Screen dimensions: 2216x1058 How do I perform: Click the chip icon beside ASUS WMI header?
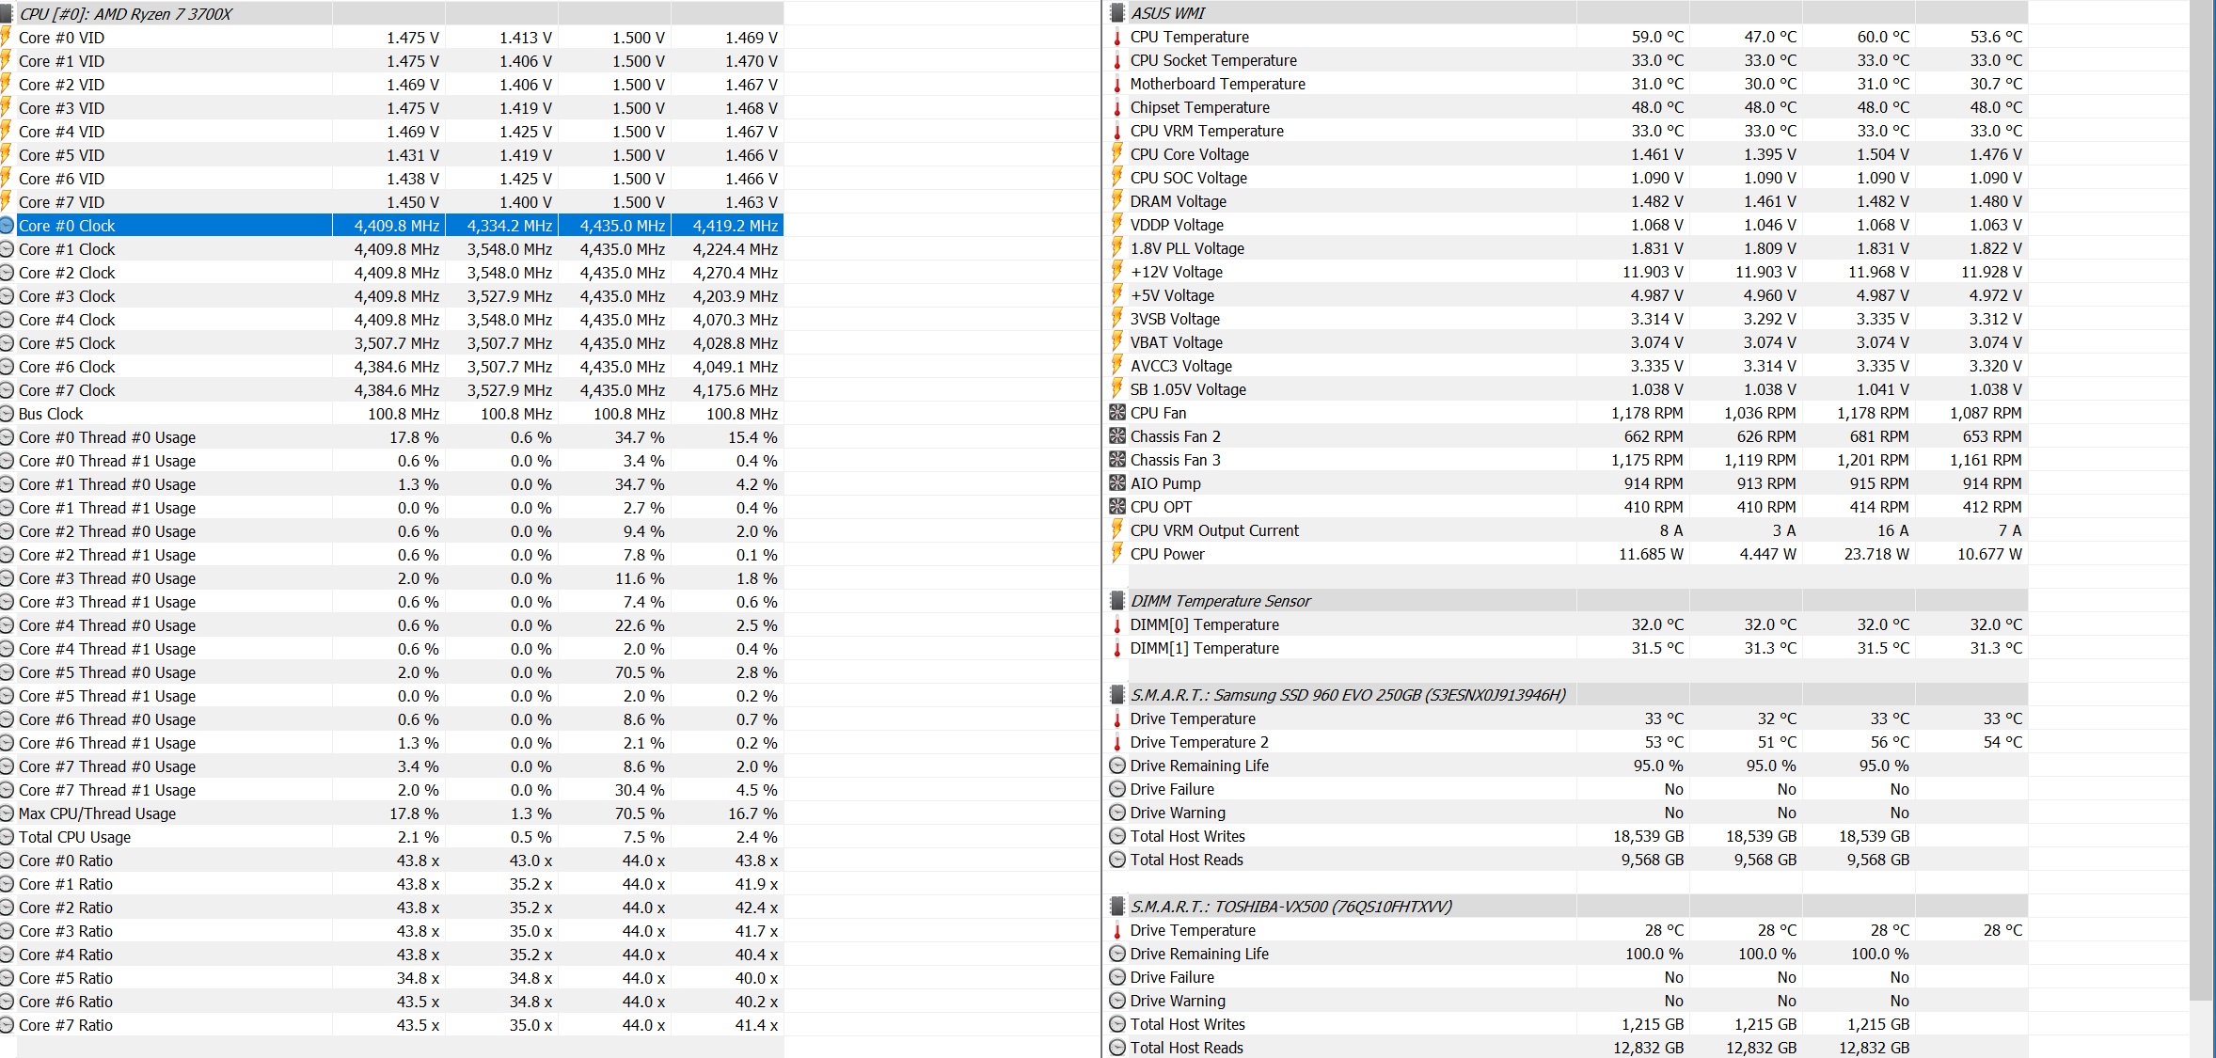coord(1117,13)
